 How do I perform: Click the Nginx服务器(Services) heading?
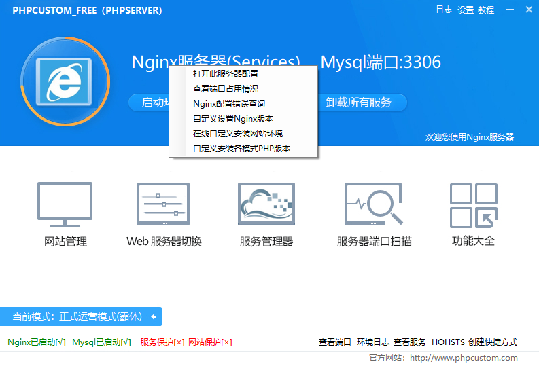point(216,60)
